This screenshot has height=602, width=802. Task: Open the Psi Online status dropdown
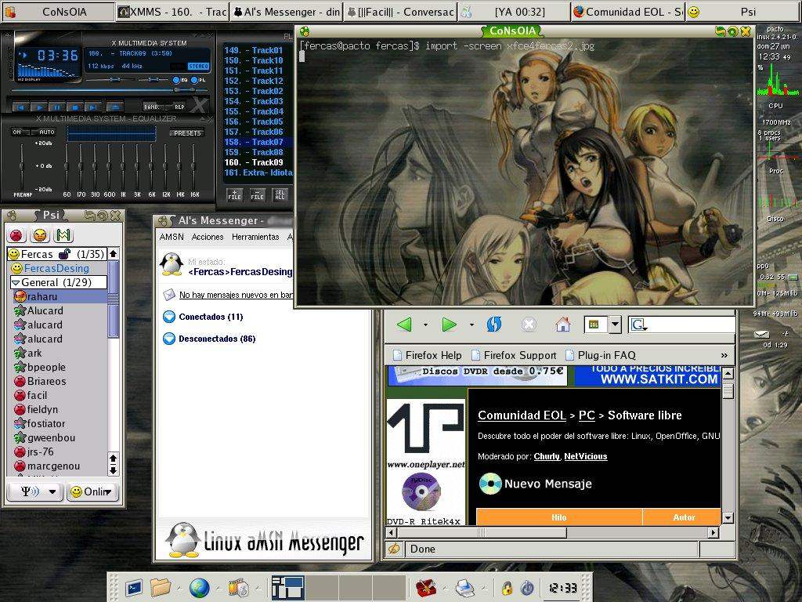click(x=92, y=491)
